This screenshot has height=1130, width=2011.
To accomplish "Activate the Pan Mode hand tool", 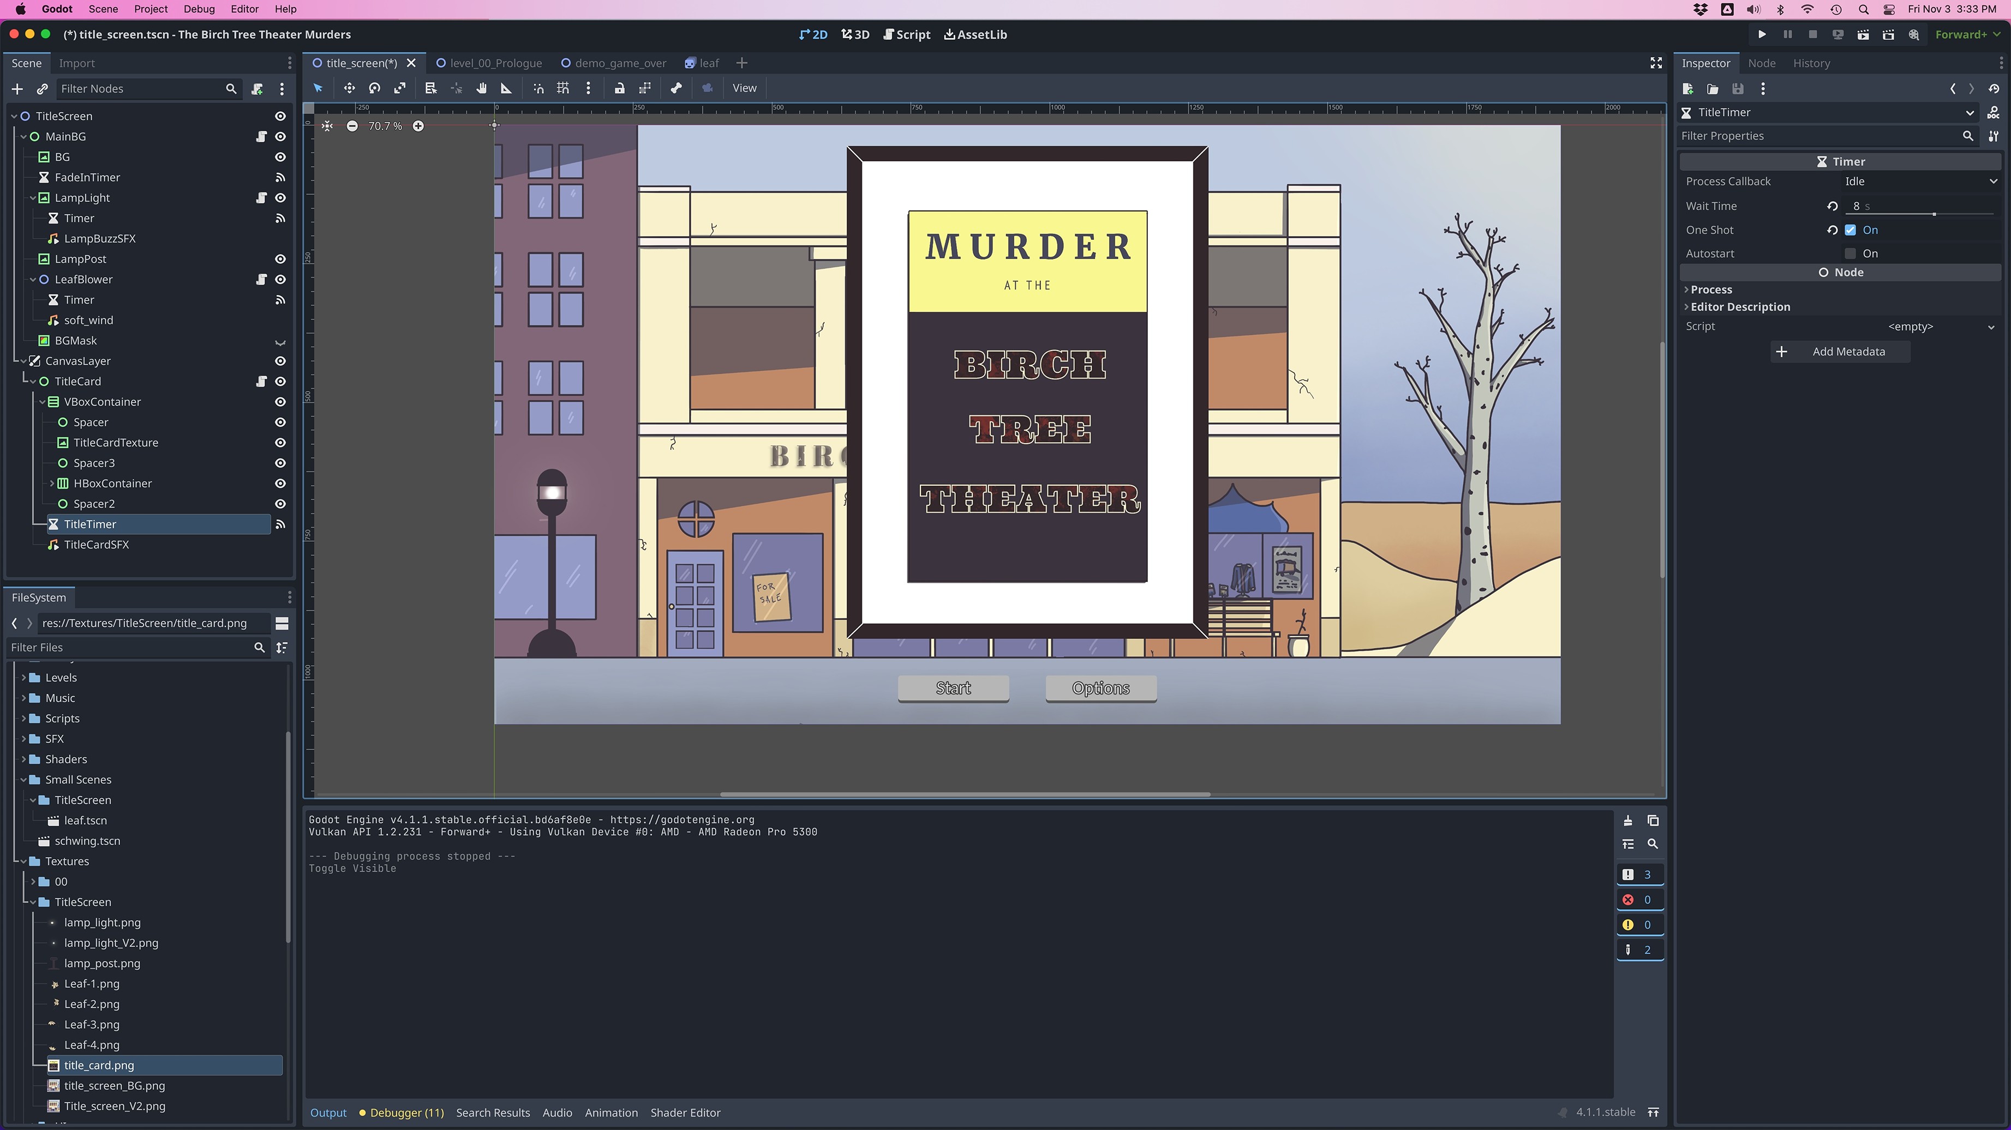I will [x=482, y=88].
